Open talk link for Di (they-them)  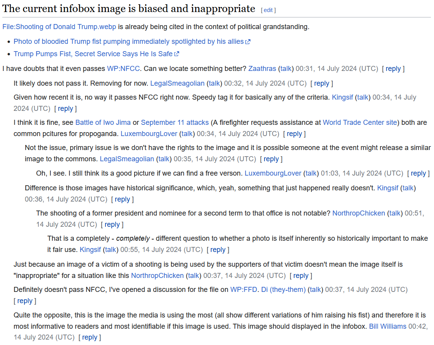(x=315, y=290)
